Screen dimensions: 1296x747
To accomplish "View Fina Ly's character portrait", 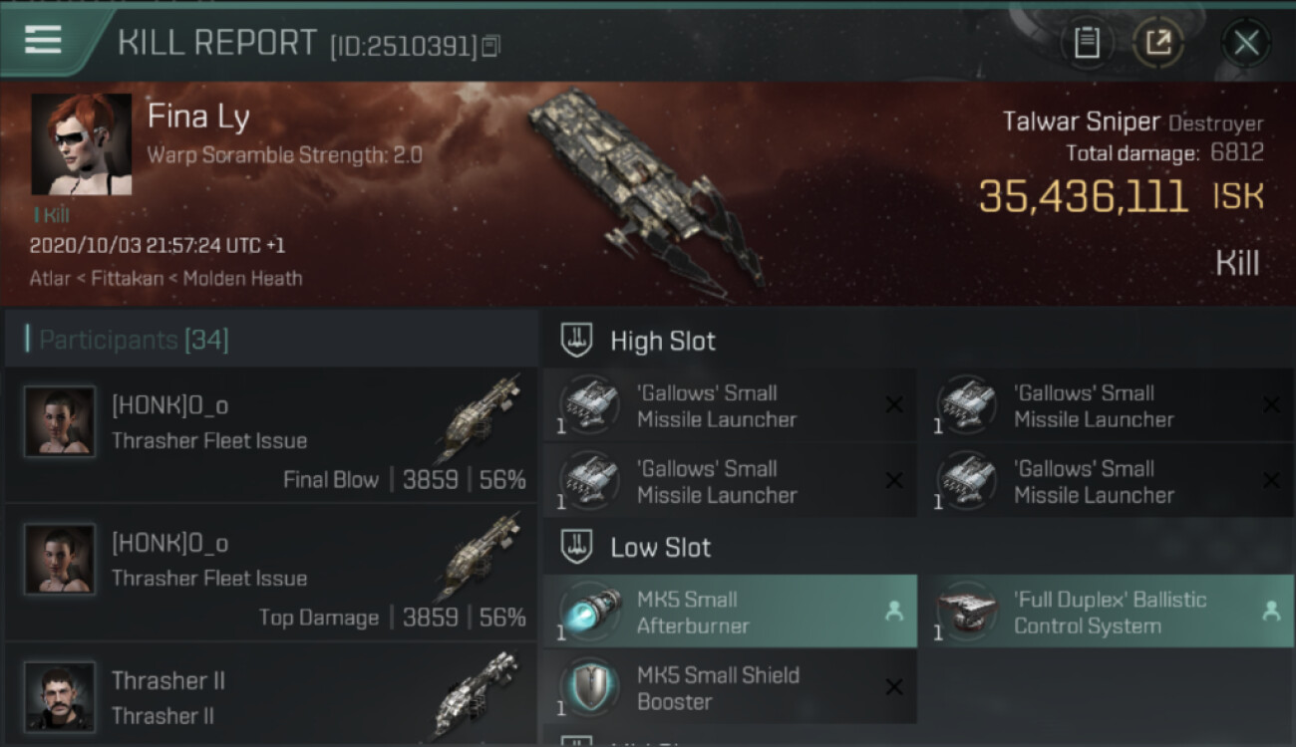I will click(82, 144).
